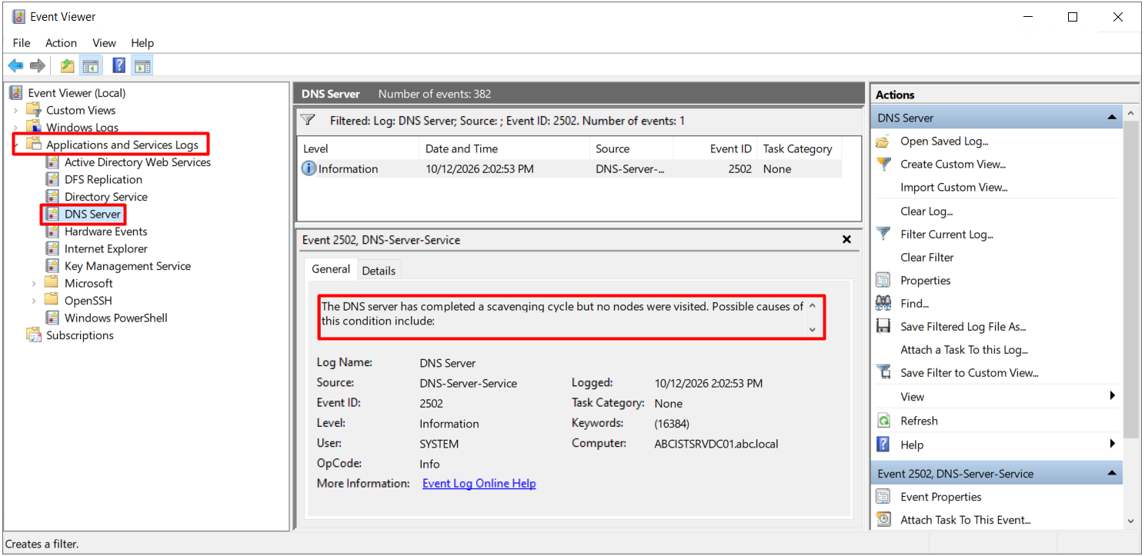Click the Create Custom View funnel icon
Screen dimensions: 1145x556
(x=883, y=165)
